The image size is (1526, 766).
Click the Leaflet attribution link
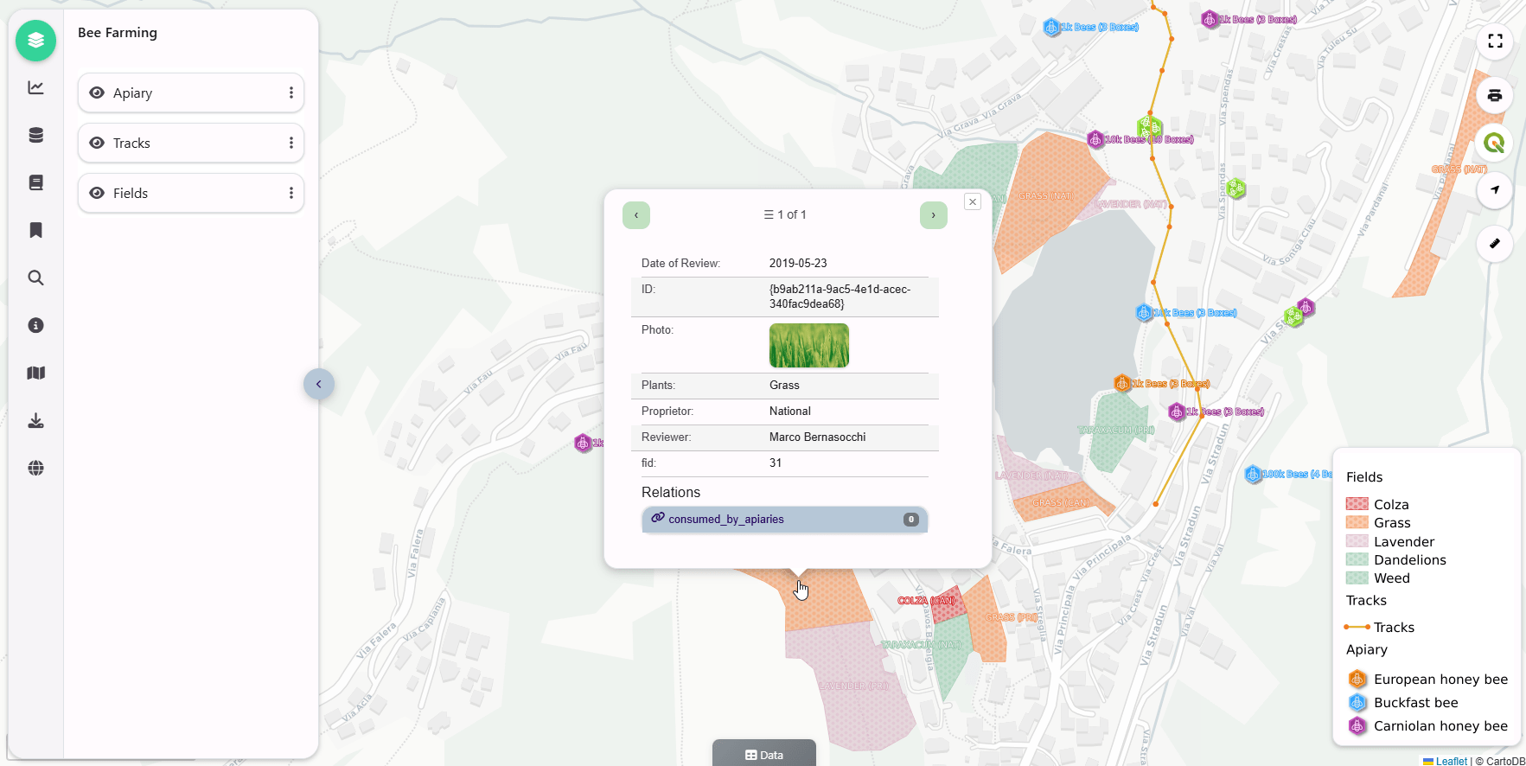tap(1451, 761)
